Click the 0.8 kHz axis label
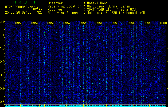168x107 pixels. pyautogui.click(x=2, y=75)
